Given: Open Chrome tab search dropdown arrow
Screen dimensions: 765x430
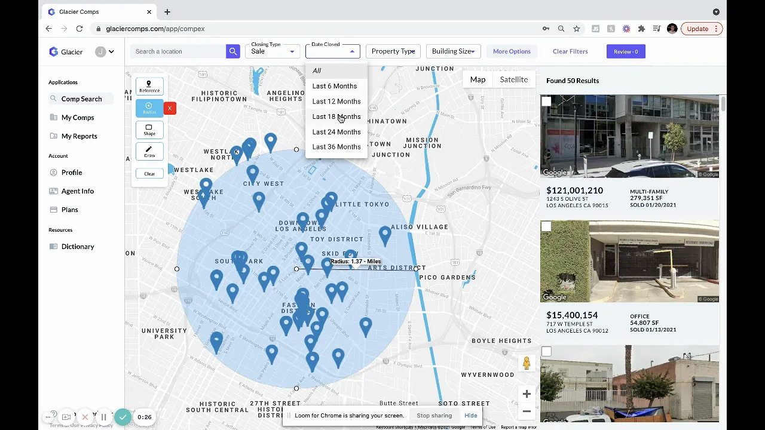Looking at the screenshot, I should tap(716, 12).
